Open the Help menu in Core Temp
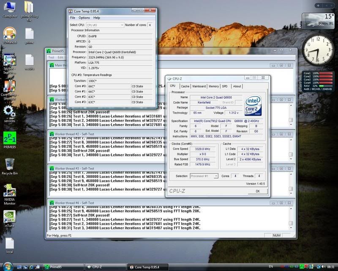This screenshot has width=338, height=271. click(97, 18)
